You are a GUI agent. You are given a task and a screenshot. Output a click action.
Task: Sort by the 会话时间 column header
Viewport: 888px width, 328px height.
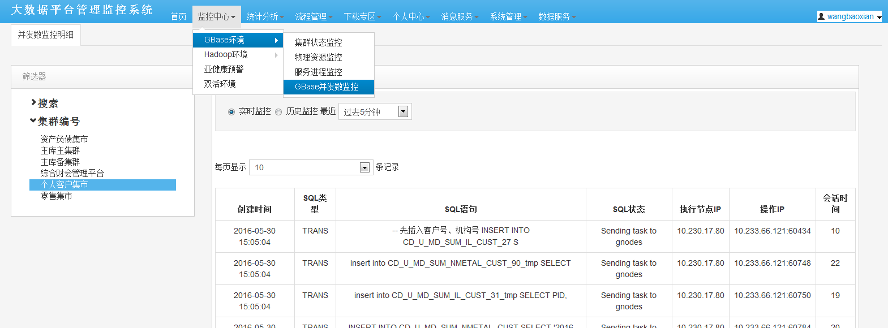[x=835, y=204]
